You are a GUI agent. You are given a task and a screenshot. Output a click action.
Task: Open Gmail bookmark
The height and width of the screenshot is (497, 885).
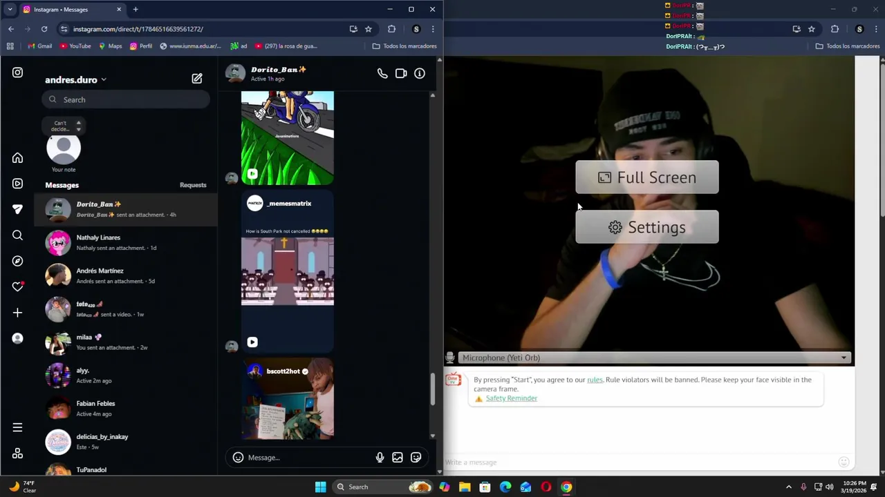(39, 46)
